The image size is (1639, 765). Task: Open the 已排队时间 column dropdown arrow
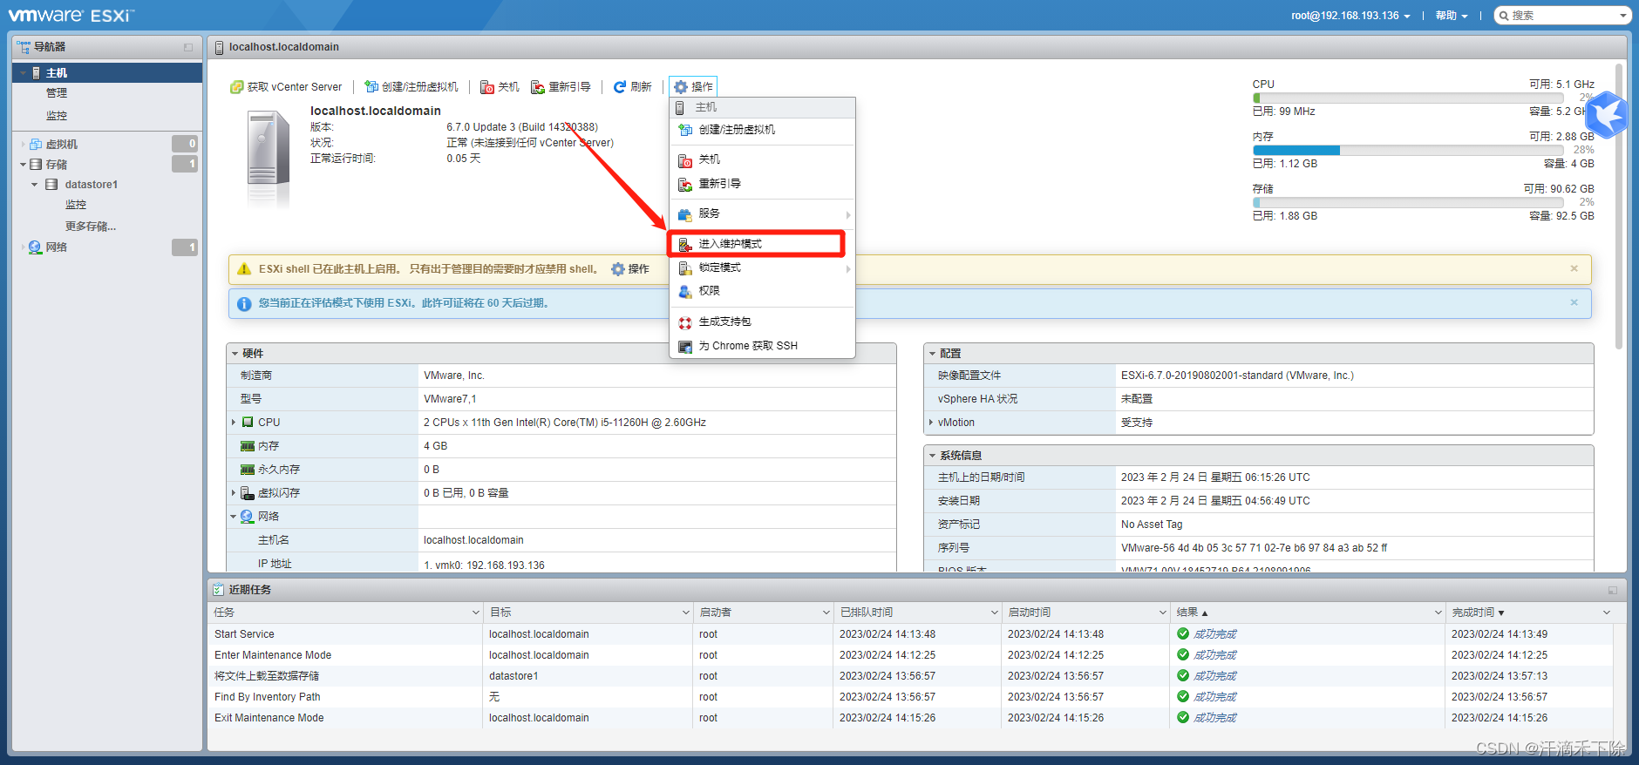[994, 613]
